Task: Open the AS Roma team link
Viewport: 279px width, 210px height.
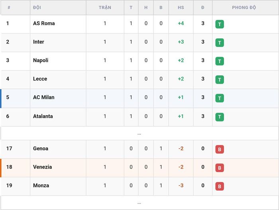Action: [44, 24]
